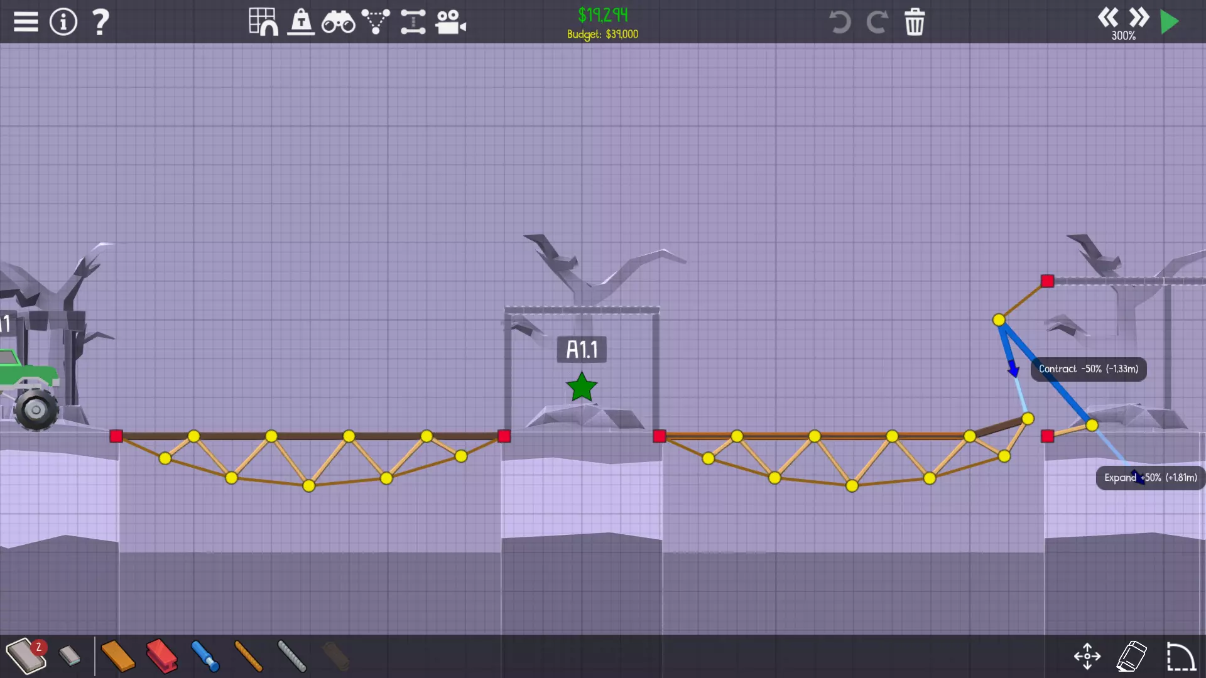This screenshot has height=678, width=1206.
Task: Open the hamburger main menu
Action: click(26, 22)
